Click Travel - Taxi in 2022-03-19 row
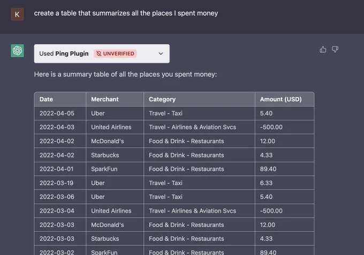Image resolution: width=364 pixels, height=255 pixels. click(165, 183)
